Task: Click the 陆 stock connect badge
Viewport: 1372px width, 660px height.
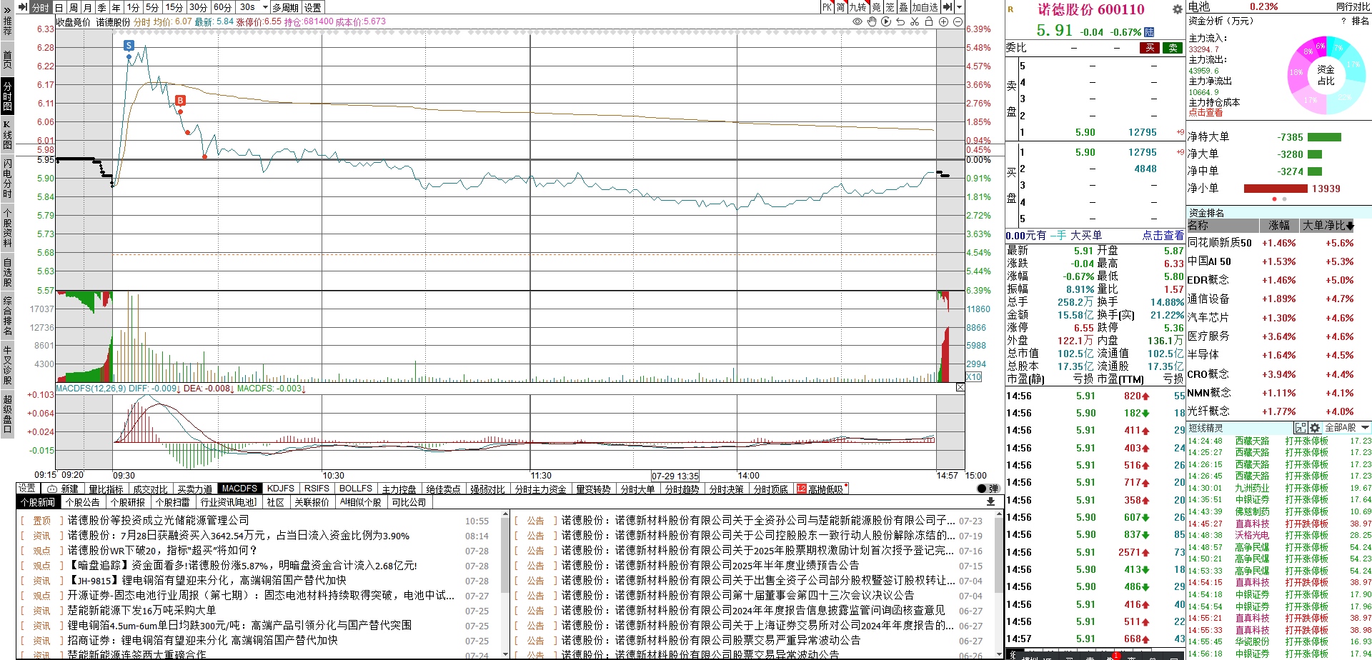Action: (x=1149, y=31)
